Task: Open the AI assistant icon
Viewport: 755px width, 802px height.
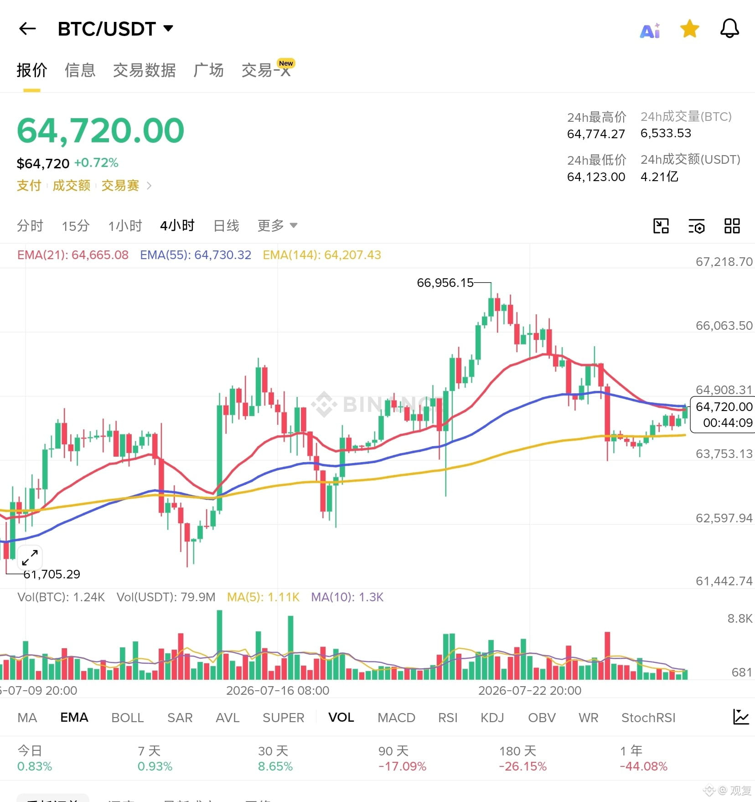Action: [650, 30]
